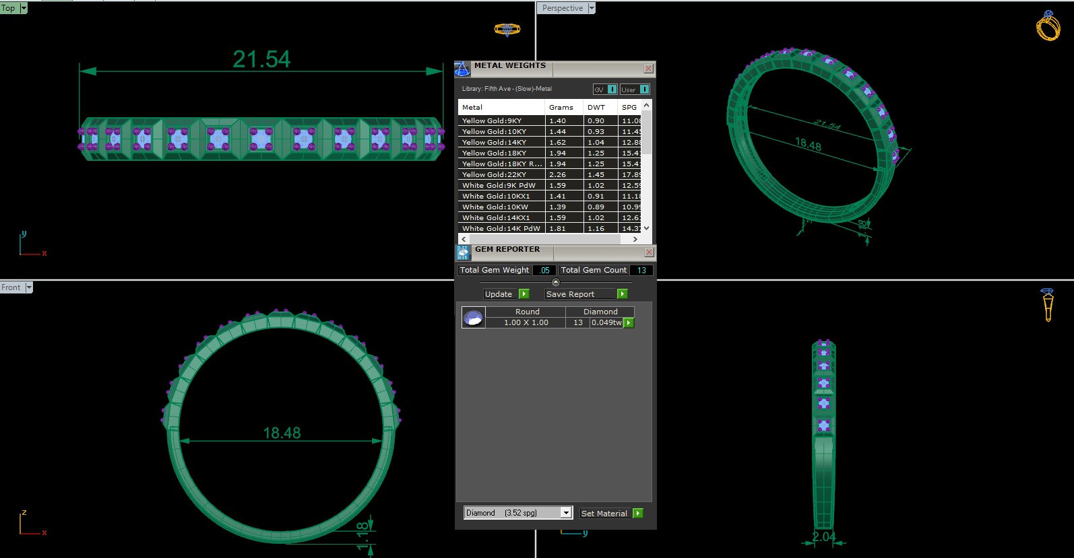Select the Yellow Gold:18KY row
Image resolution: width=1074 pixels, height=558 pixels.
tap(550, 153)
